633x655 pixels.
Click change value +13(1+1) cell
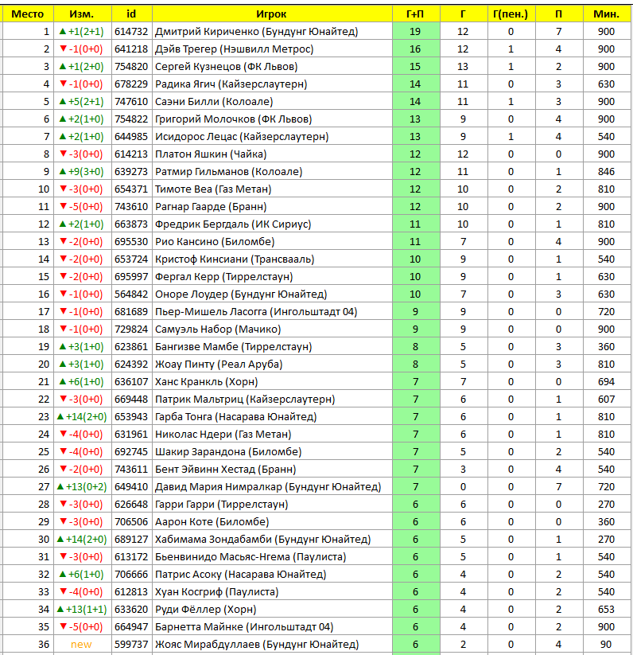[x=83, y=610]
